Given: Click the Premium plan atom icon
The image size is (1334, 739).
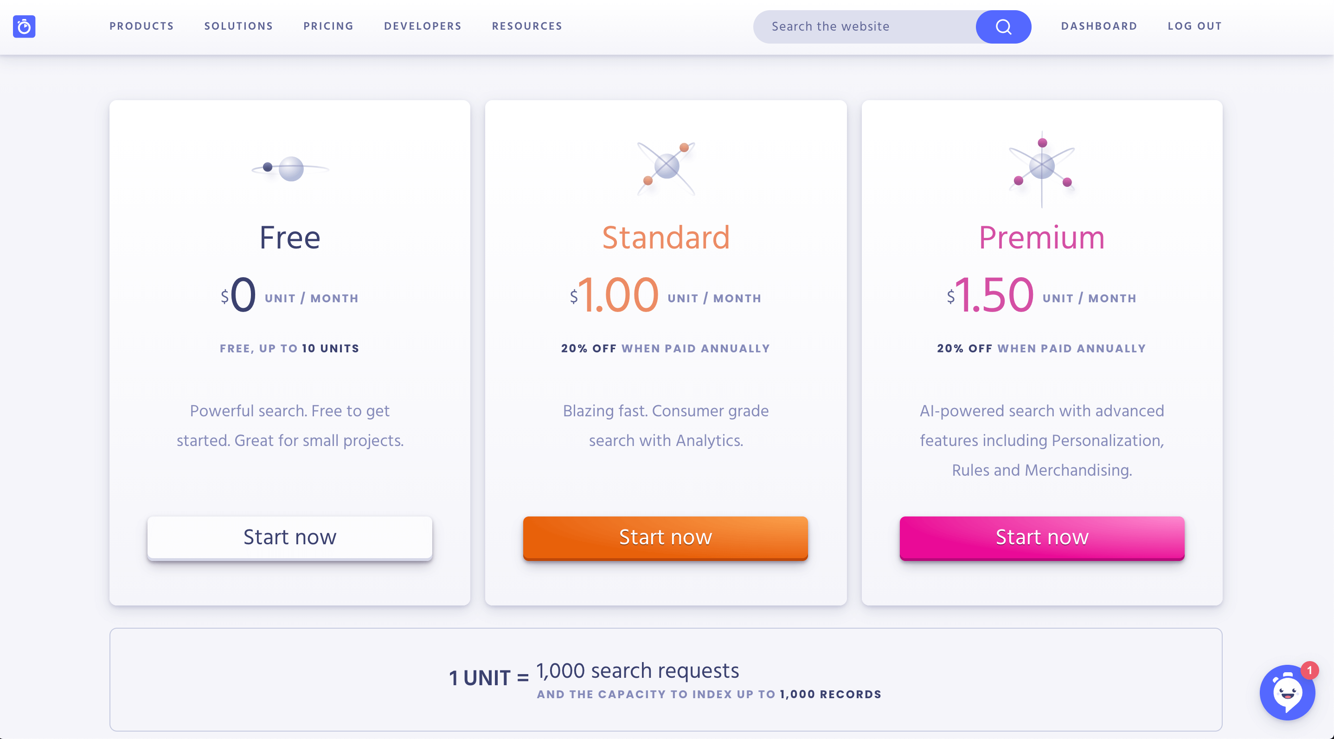Looking at the screenshot, I should click(x=1042, y=166).
